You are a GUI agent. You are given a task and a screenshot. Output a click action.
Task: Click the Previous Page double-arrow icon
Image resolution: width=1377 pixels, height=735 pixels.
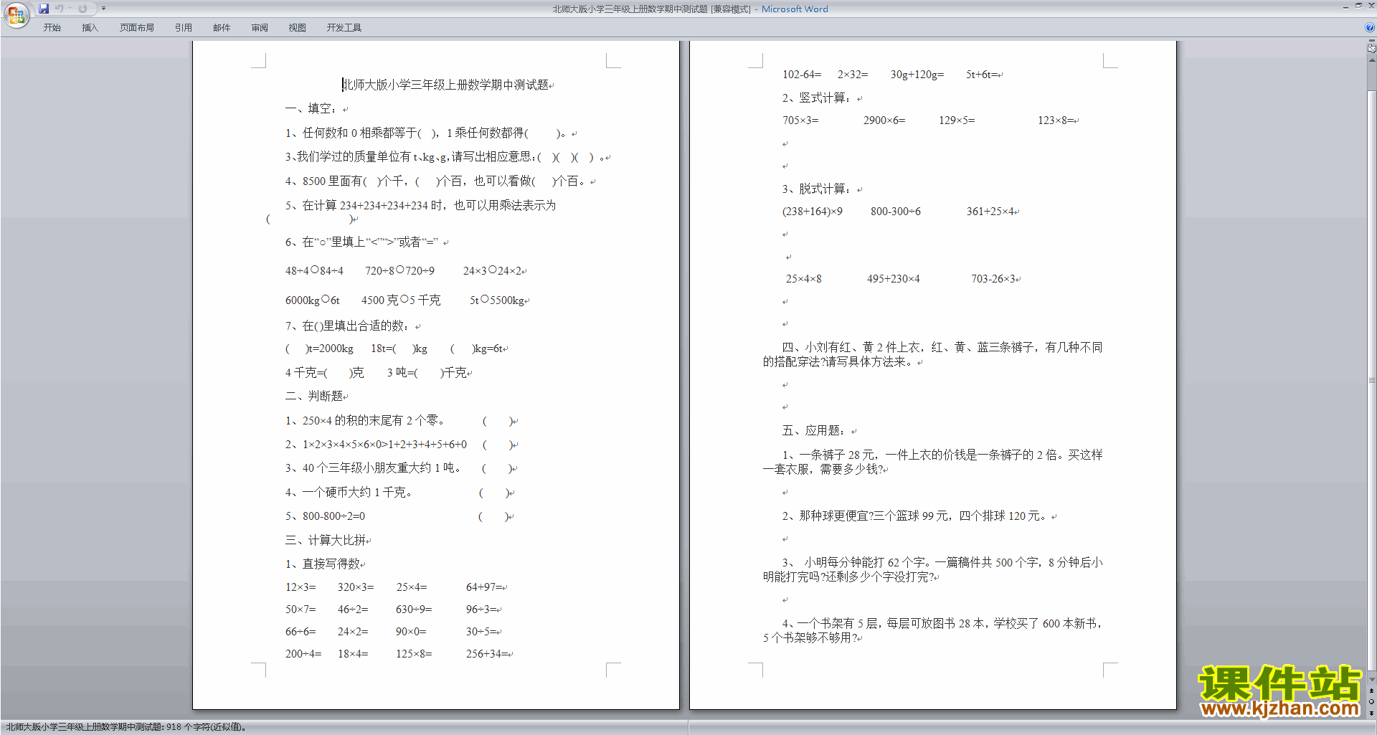coord(1372,691)
